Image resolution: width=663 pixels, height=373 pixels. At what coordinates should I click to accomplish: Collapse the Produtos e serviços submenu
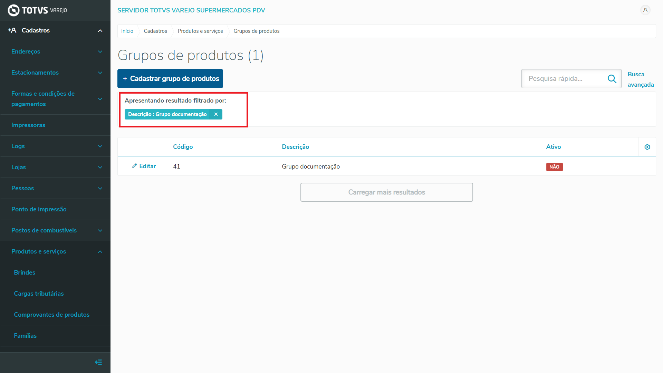pyautogui.click(x=100, y=252)
